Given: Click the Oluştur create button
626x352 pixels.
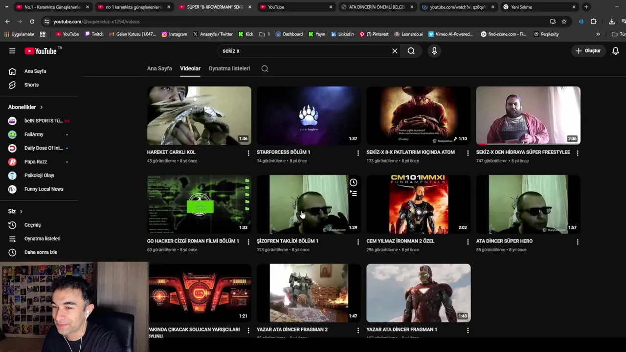Looking at the screenshot, I should click(588, 51).
